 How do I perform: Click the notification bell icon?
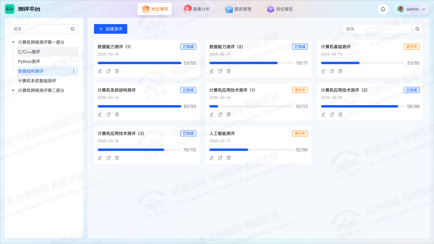(383, 9)
